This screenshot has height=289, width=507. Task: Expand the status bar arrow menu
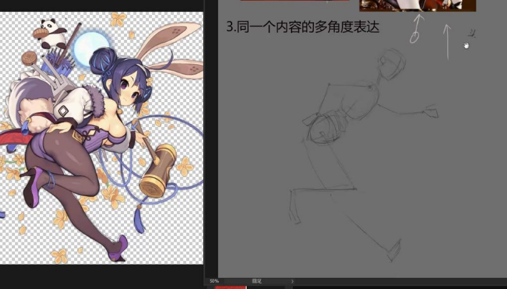[x=293, y=282]
